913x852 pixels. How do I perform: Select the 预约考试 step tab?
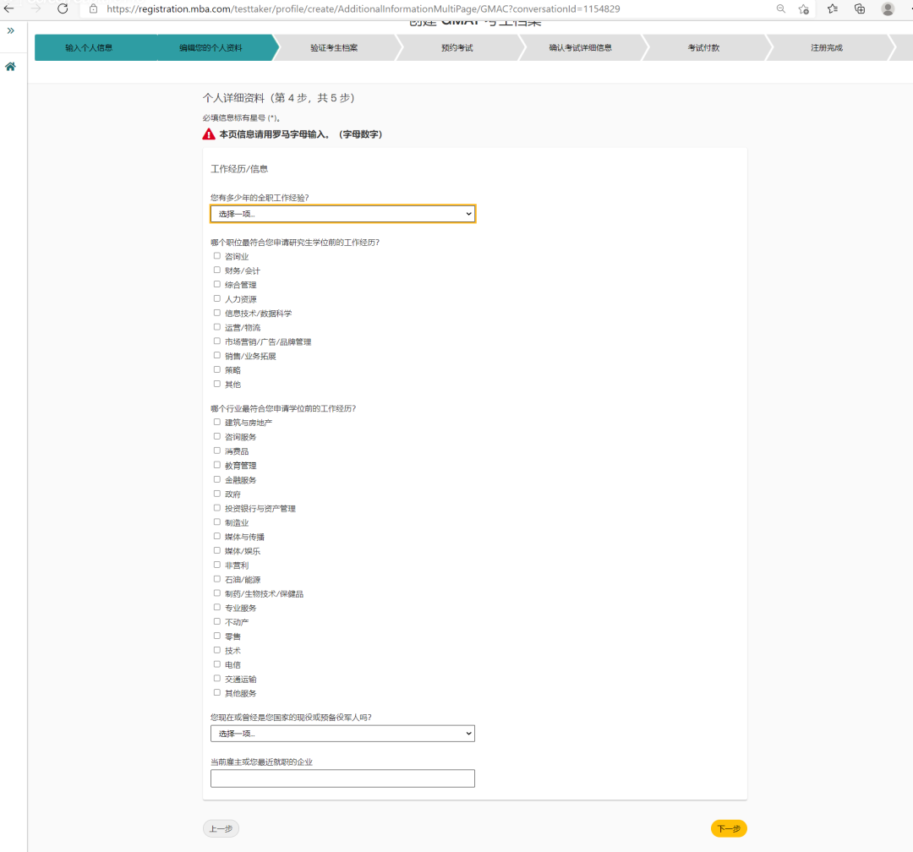tap(457, 47)
